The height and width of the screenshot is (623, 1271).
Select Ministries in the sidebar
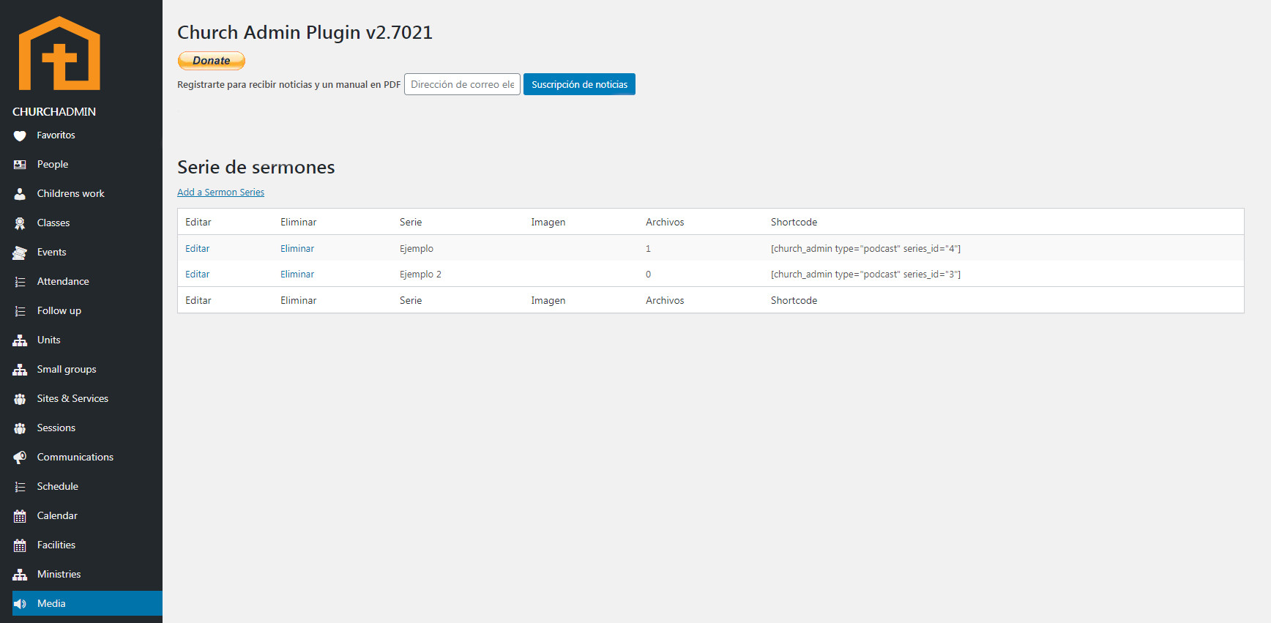[59, 574]
